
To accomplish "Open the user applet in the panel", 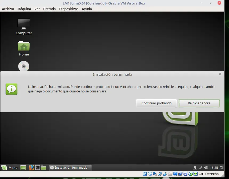I will point(195,168).
